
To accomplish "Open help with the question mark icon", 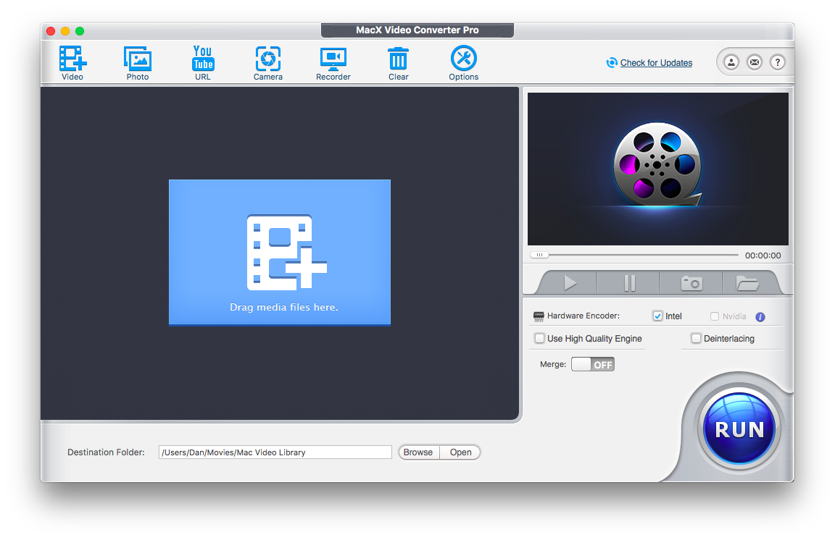I will pyautogui.click(x=778, y=62).
